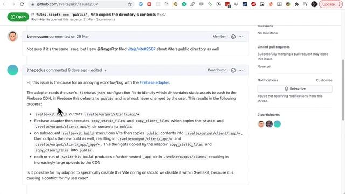Open the circled A extension icon
Image resolution: width=345 pixels, height=194 pixels.
click(218, 4)
